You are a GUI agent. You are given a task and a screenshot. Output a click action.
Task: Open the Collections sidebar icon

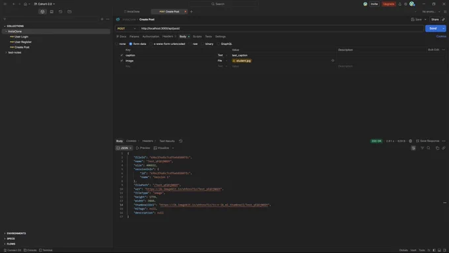click(42, 12)
